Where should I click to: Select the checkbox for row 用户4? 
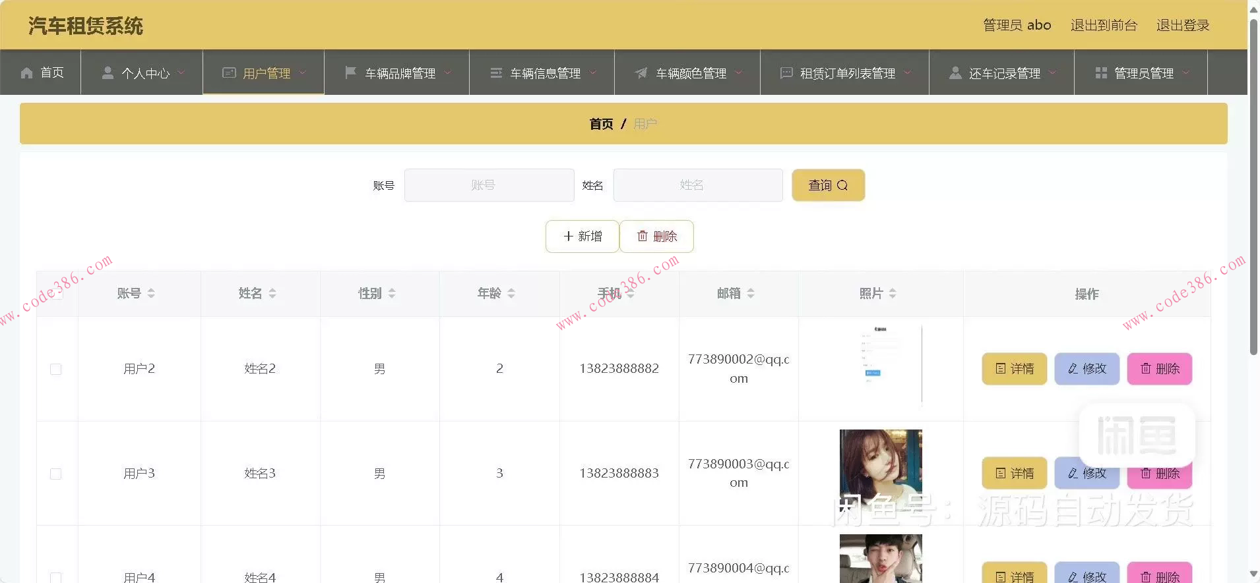[56, 578]
